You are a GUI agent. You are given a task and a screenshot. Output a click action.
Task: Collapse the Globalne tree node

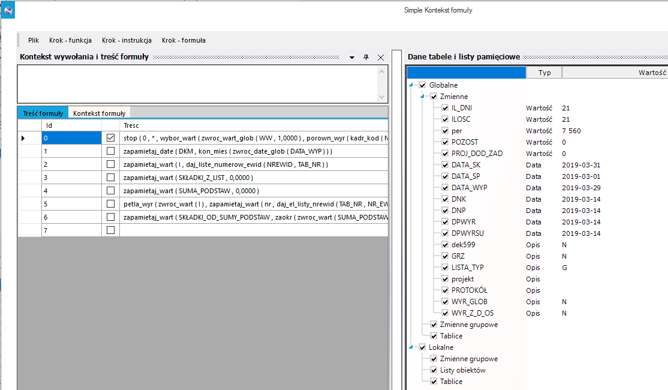tap(411, 85)
